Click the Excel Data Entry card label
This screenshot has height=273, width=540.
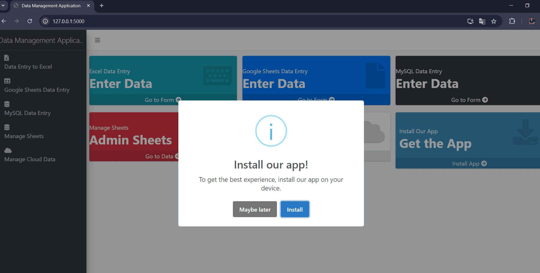[x=110, y=71]
